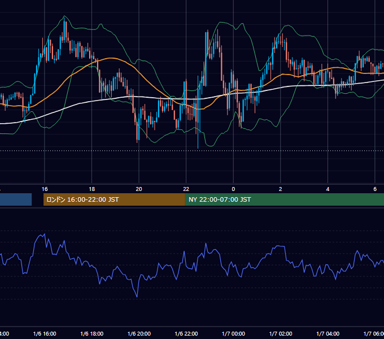Click the blue session bar before London
Viewport: 384px width, 339px height.
pos(16,199)
